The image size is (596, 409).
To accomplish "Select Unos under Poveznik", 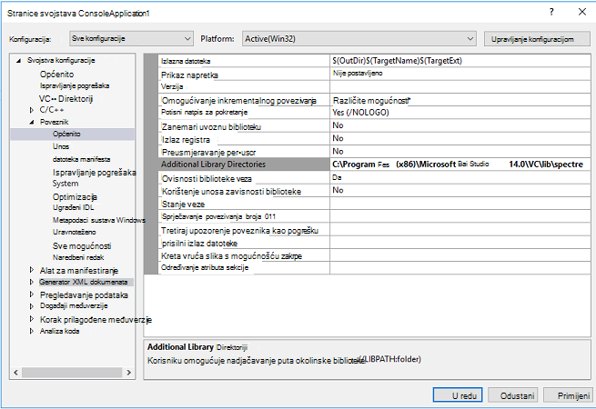I will 61,146.
